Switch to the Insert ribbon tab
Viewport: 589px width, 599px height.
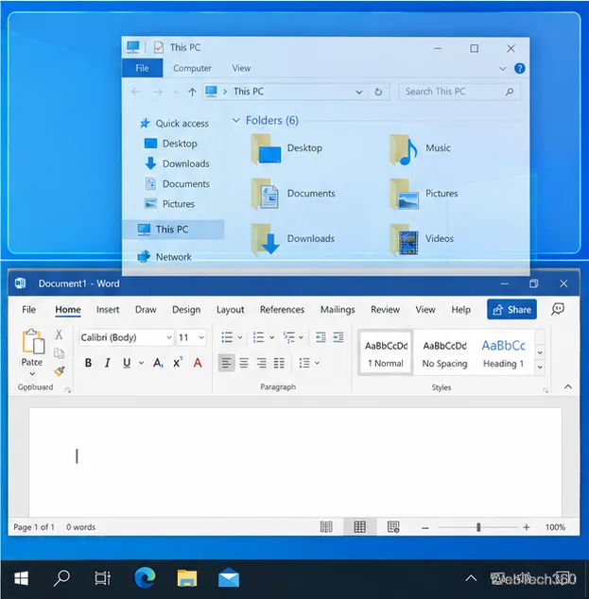click(x=108, y=310)
